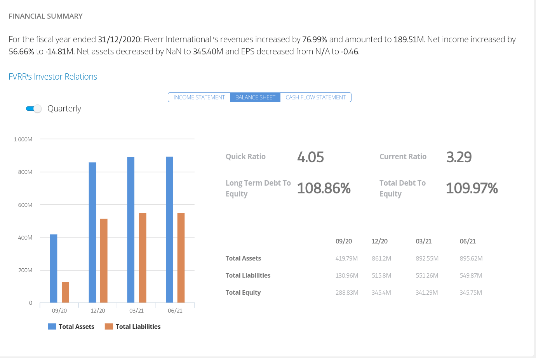The image size is (536, 358).
Task: Click the Total Assets row label
Action: pos(243,258)
